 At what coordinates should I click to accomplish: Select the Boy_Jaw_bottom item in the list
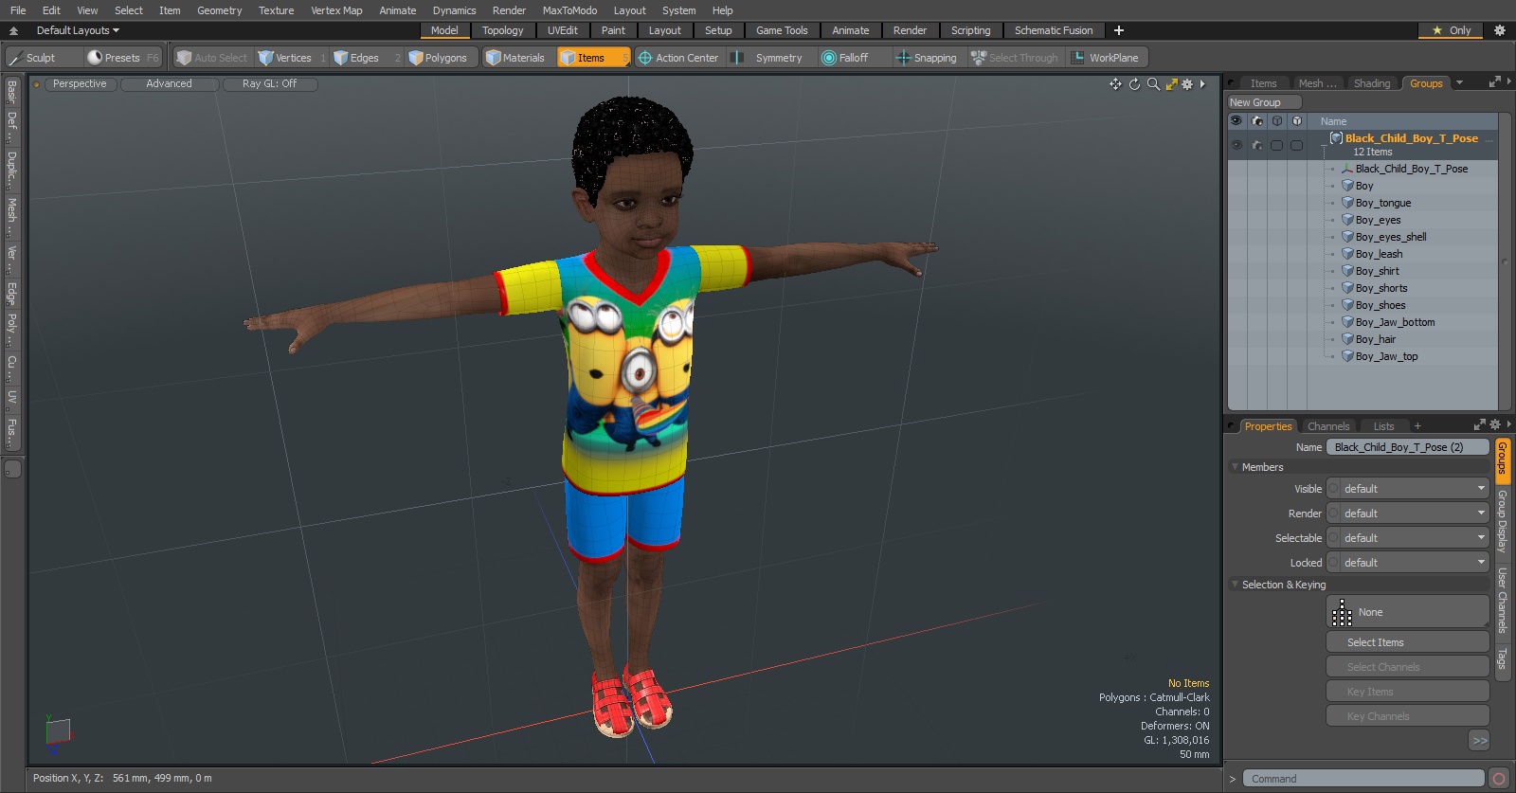pos(1395,322)
